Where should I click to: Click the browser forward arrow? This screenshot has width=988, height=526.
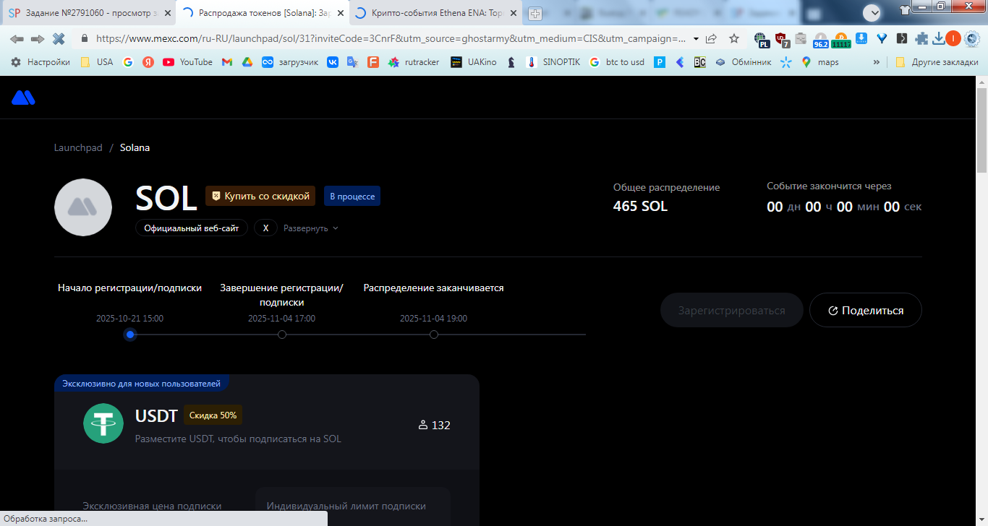(x=38, y=38)
